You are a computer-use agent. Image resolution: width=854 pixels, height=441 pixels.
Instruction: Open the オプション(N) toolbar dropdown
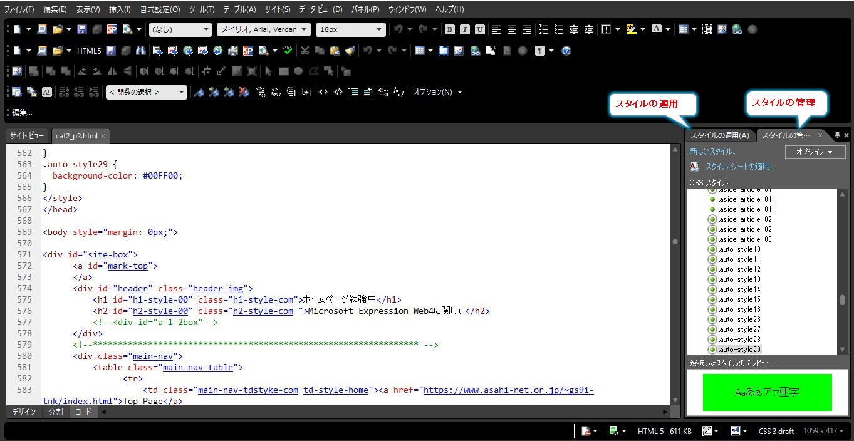click(x=438, y=92)
